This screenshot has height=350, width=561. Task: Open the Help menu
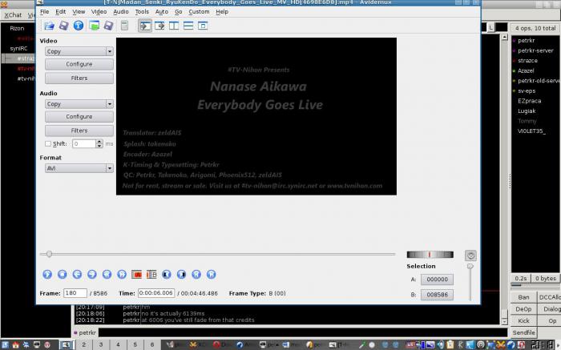tap(222, 12)
